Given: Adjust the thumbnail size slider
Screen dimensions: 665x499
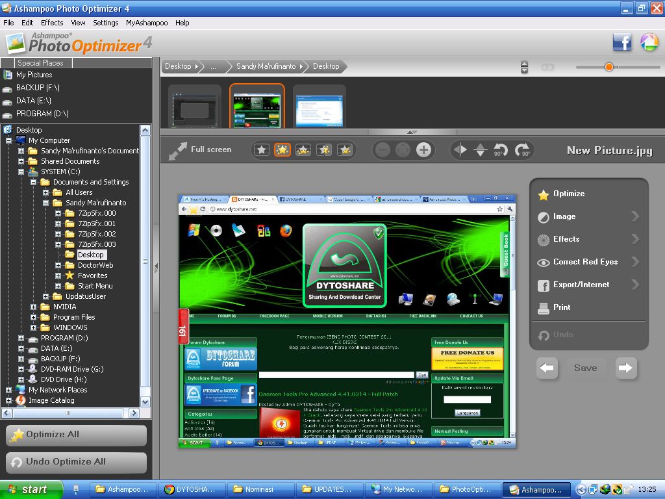Looking at the screenshot, I should point(609,67).
